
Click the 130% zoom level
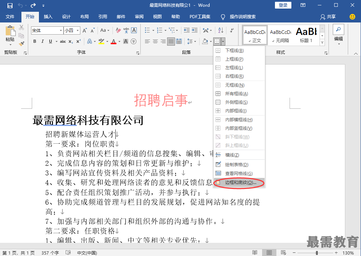[x=349, y=253]
